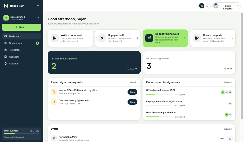Open Contacts in sidebar
This screenshot has height=142, width=244.
(x=21, y=57)
